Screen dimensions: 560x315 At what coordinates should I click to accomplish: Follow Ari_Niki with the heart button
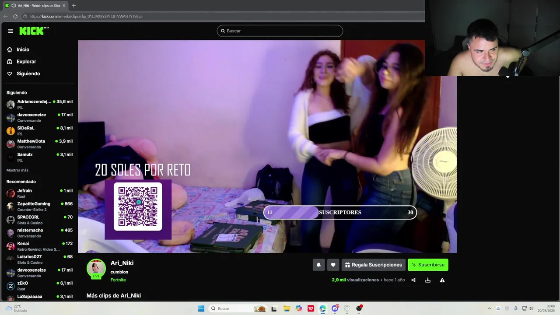[x=333, y=265]
